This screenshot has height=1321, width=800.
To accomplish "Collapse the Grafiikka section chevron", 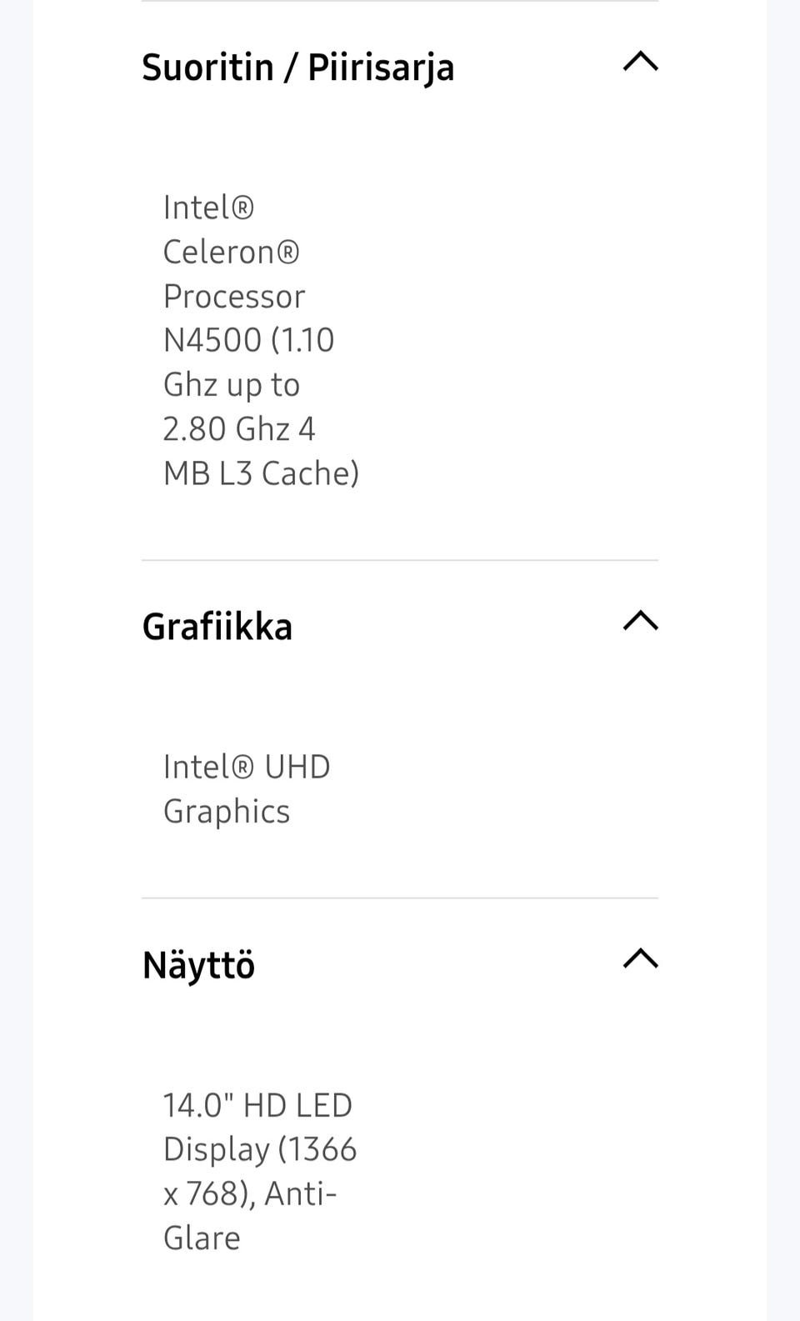I will pos(640,621).
